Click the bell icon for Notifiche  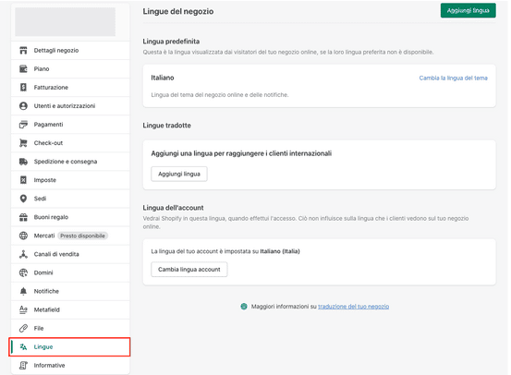tap(23, 291)
